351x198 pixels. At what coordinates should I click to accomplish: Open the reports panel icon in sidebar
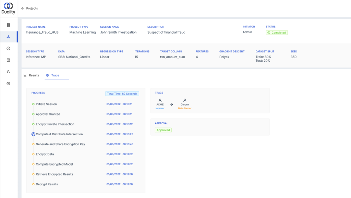pyautogui.click(x=9, y=60)
